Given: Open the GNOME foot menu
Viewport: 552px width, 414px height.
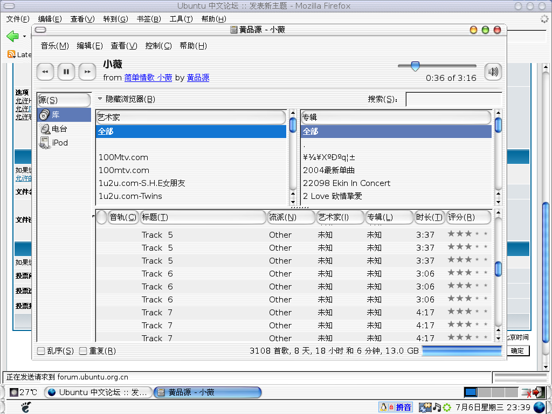Looking at the screenshot, I should (26, 408).
